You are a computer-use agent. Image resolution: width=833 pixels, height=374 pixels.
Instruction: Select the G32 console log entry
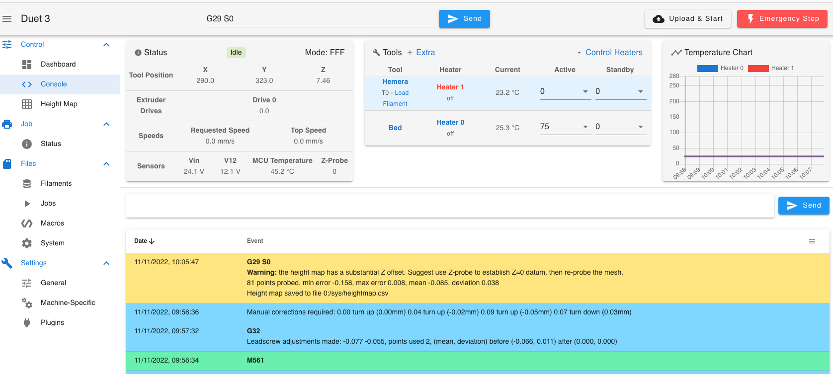[478, 337]
